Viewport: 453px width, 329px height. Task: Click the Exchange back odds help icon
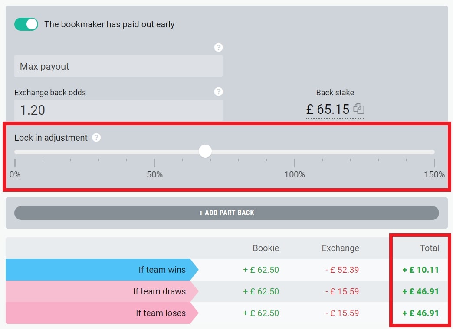pos(219,92)
